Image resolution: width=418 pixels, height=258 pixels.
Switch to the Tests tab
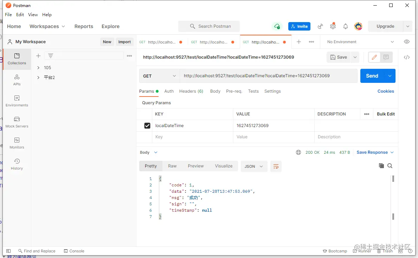[253, 91]
